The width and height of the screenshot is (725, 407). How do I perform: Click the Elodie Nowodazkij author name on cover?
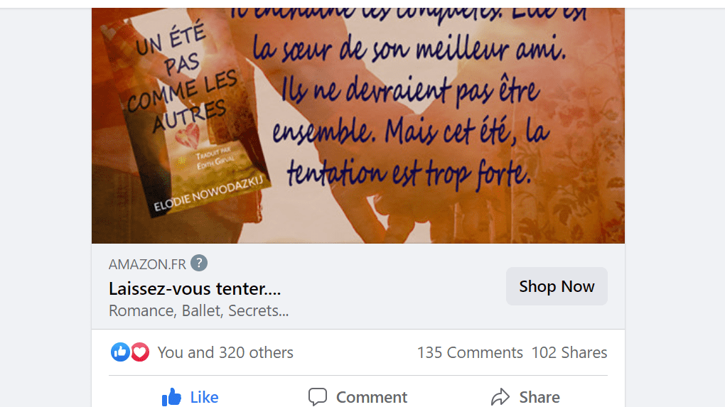click(x=208, y=192)
